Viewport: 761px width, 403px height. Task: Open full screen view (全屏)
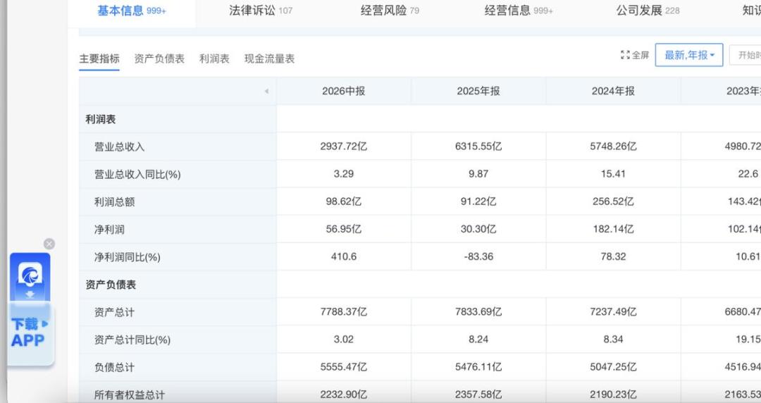pos(635,56)
